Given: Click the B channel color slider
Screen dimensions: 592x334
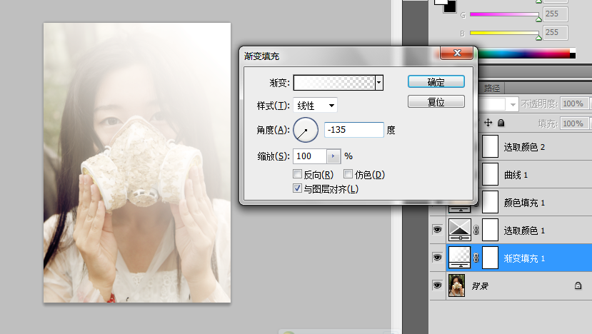Looking at the screenshot, I should [x=504, y=33].
